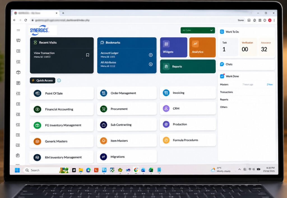Open Formula Procedures module
Image resolution: width=287 pixels, height=198 pixels.
[188, 140]
